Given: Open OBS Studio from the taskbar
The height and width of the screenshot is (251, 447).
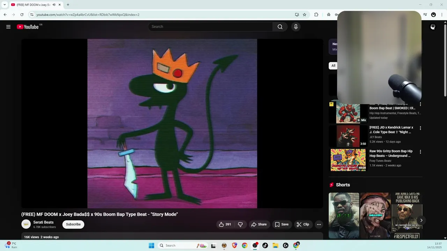Looking at the screenshot, I should tap(255, 245).
